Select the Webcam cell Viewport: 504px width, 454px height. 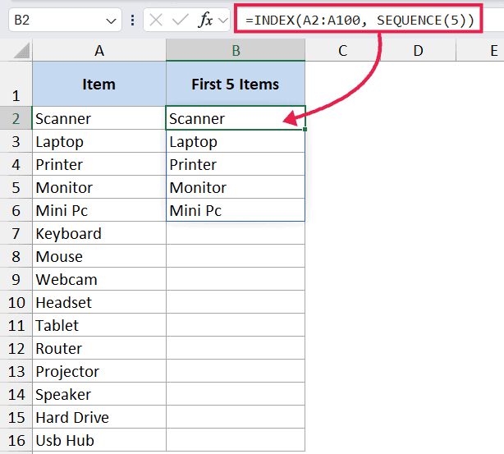[99, 279]
